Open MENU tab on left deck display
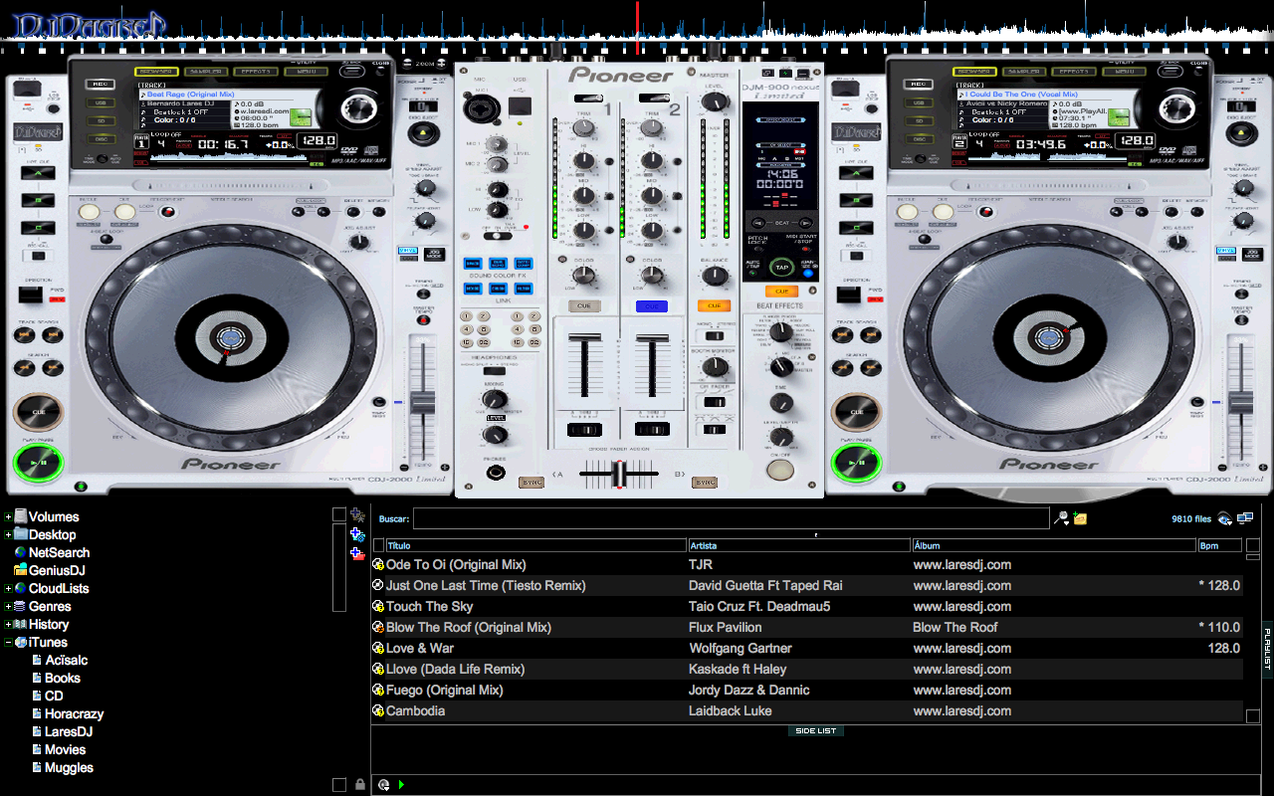The height and width of the screenshot is (796, 1274). tap(307, 72)
